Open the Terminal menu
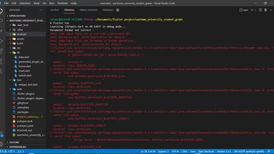 [x=63, y=3]
